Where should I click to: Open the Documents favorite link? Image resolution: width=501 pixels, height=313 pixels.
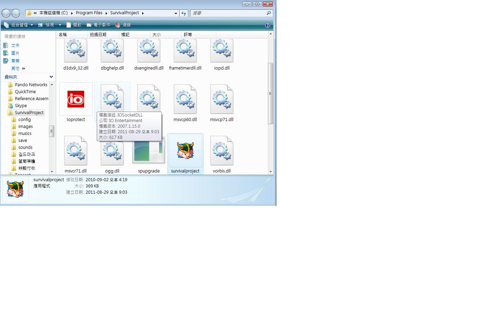[x=15, y=46]
